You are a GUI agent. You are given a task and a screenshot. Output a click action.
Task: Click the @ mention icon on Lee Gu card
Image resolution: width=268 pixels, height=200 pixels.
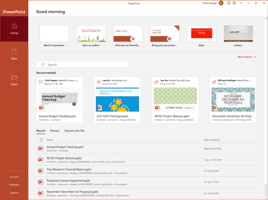99,82
